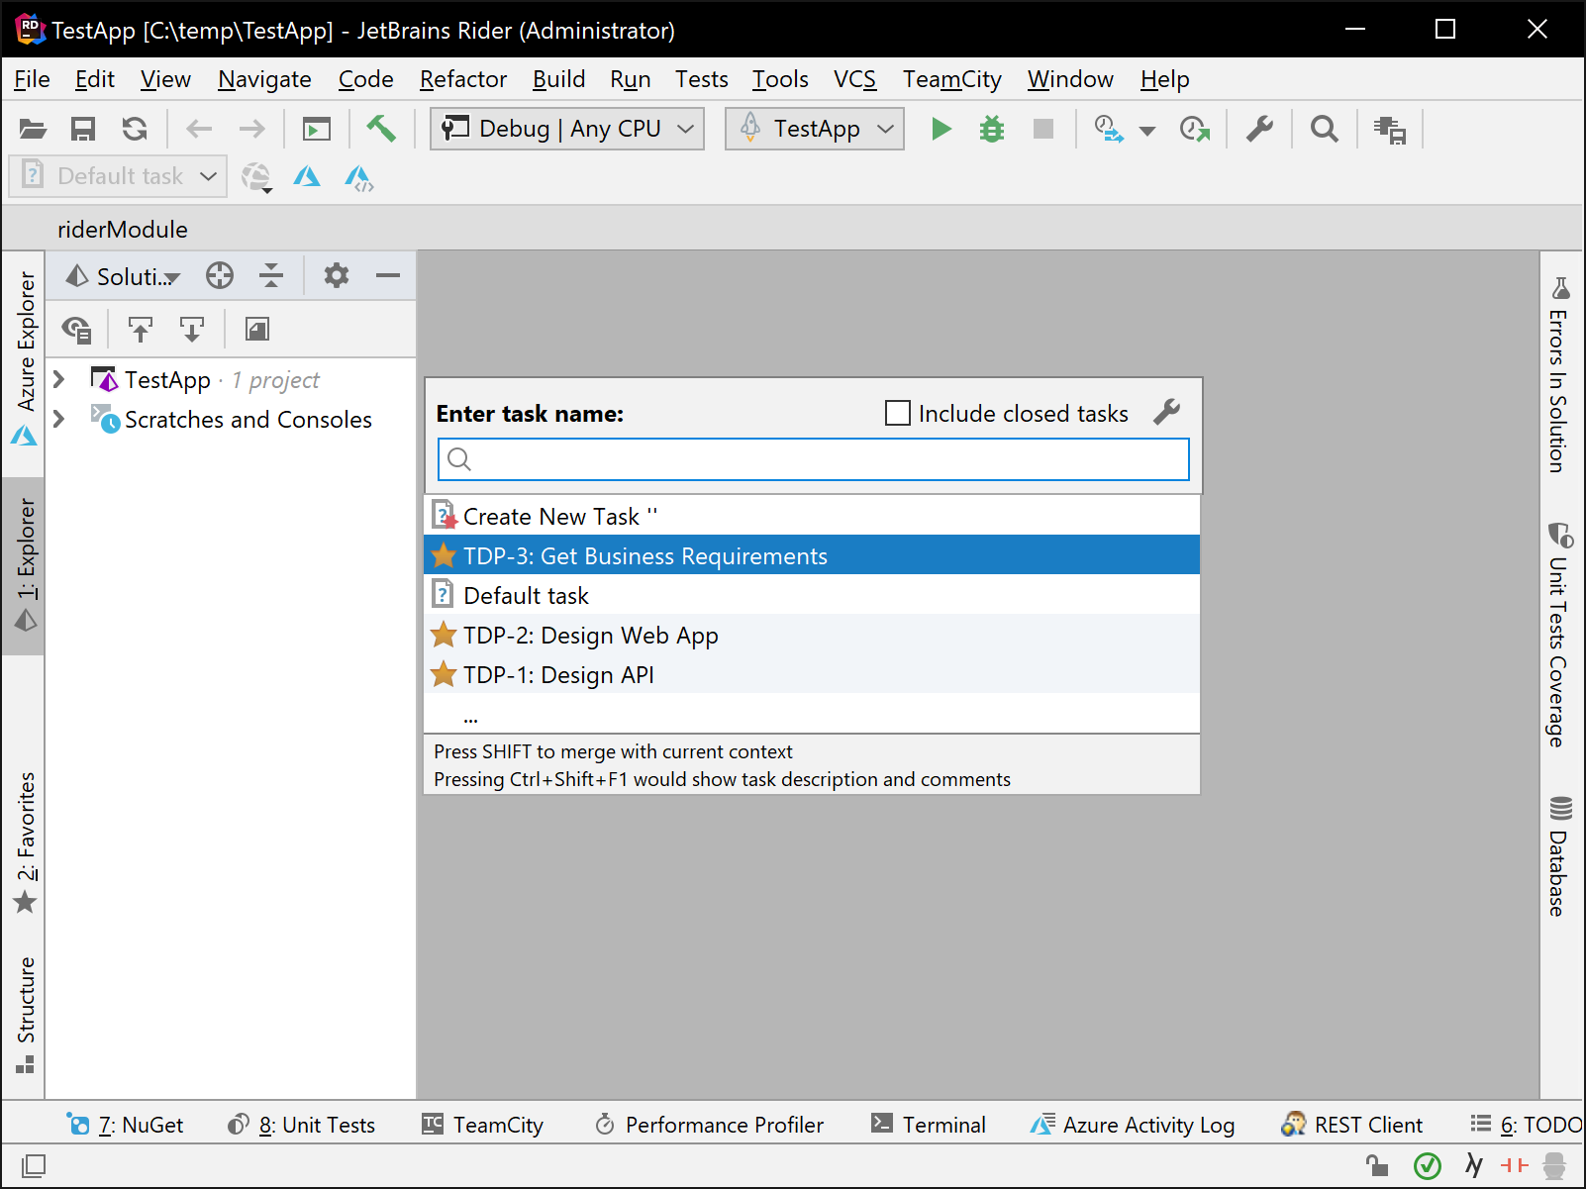Toggle show all files eye icon
Viewport: 1586px width, 1189px height.
pos(76,329)
